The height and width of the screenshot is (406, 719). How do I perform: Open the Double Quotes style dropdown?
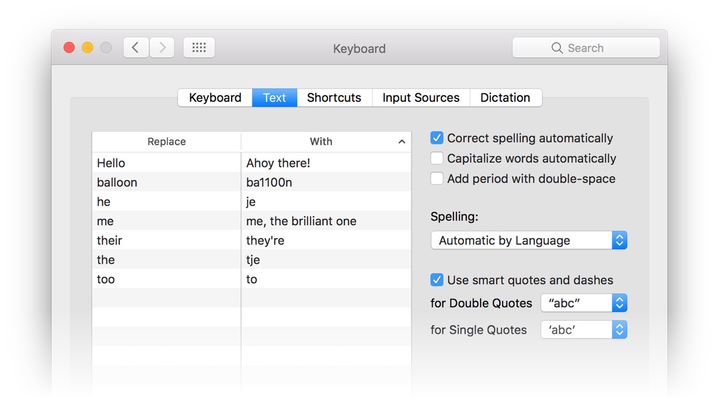pyautogui.click(x=583, y=303)
